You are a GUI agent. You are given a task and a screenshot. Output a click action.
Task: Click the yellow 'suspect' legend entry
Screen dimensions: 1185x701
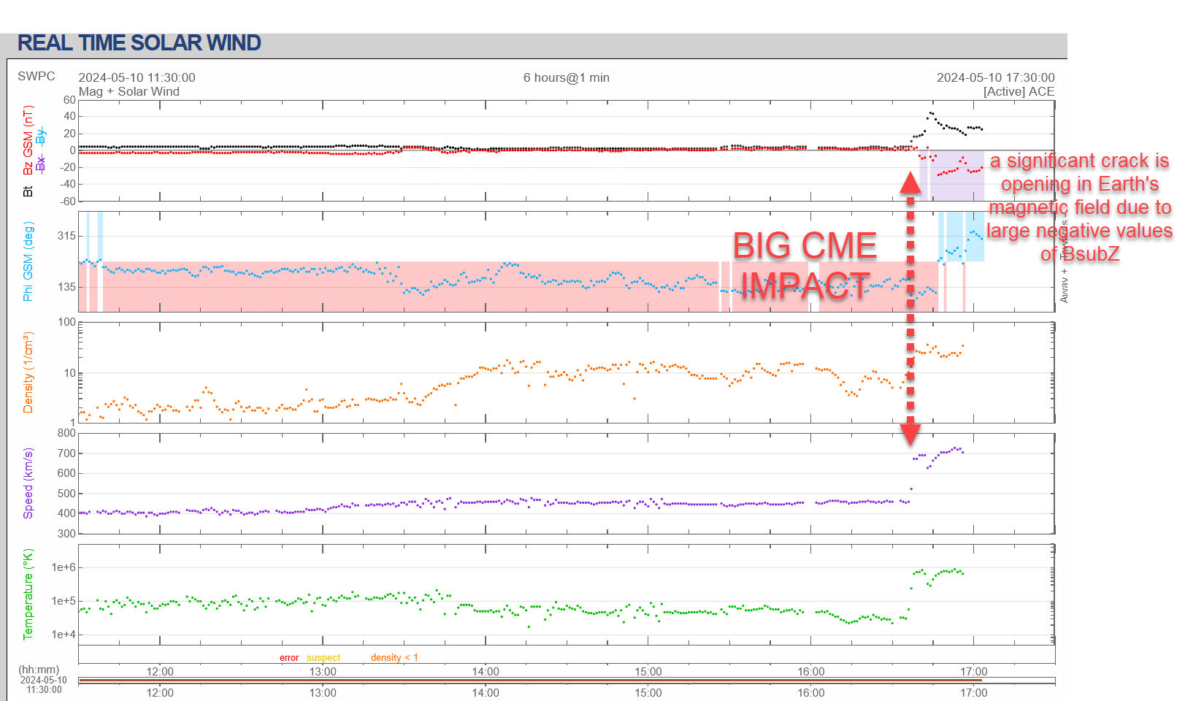tap(323, 658)
